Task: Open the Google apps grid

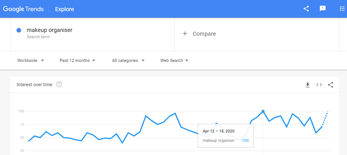Action: [342, 9]
